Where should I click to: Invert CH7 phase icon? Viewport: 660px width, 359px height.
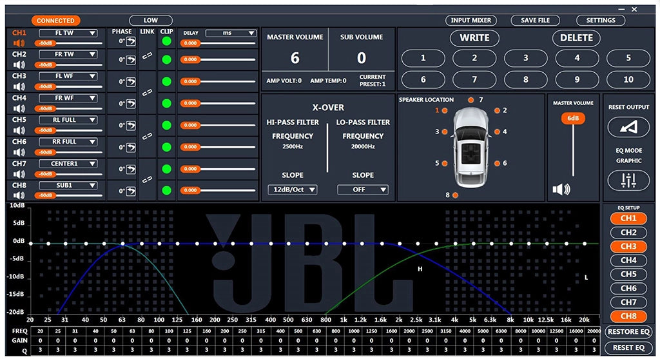131,170
